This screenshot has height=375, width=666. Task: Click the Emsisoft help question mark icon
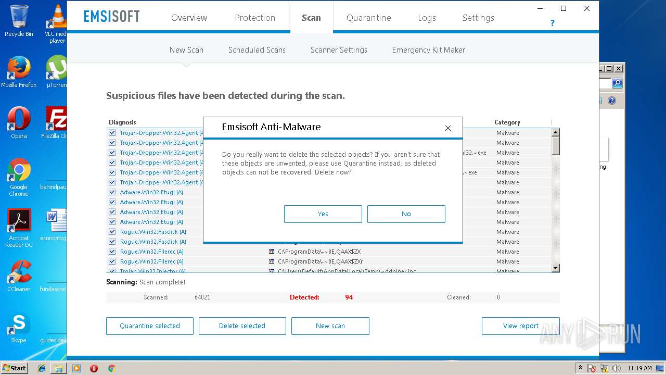[x=552, y=23]
